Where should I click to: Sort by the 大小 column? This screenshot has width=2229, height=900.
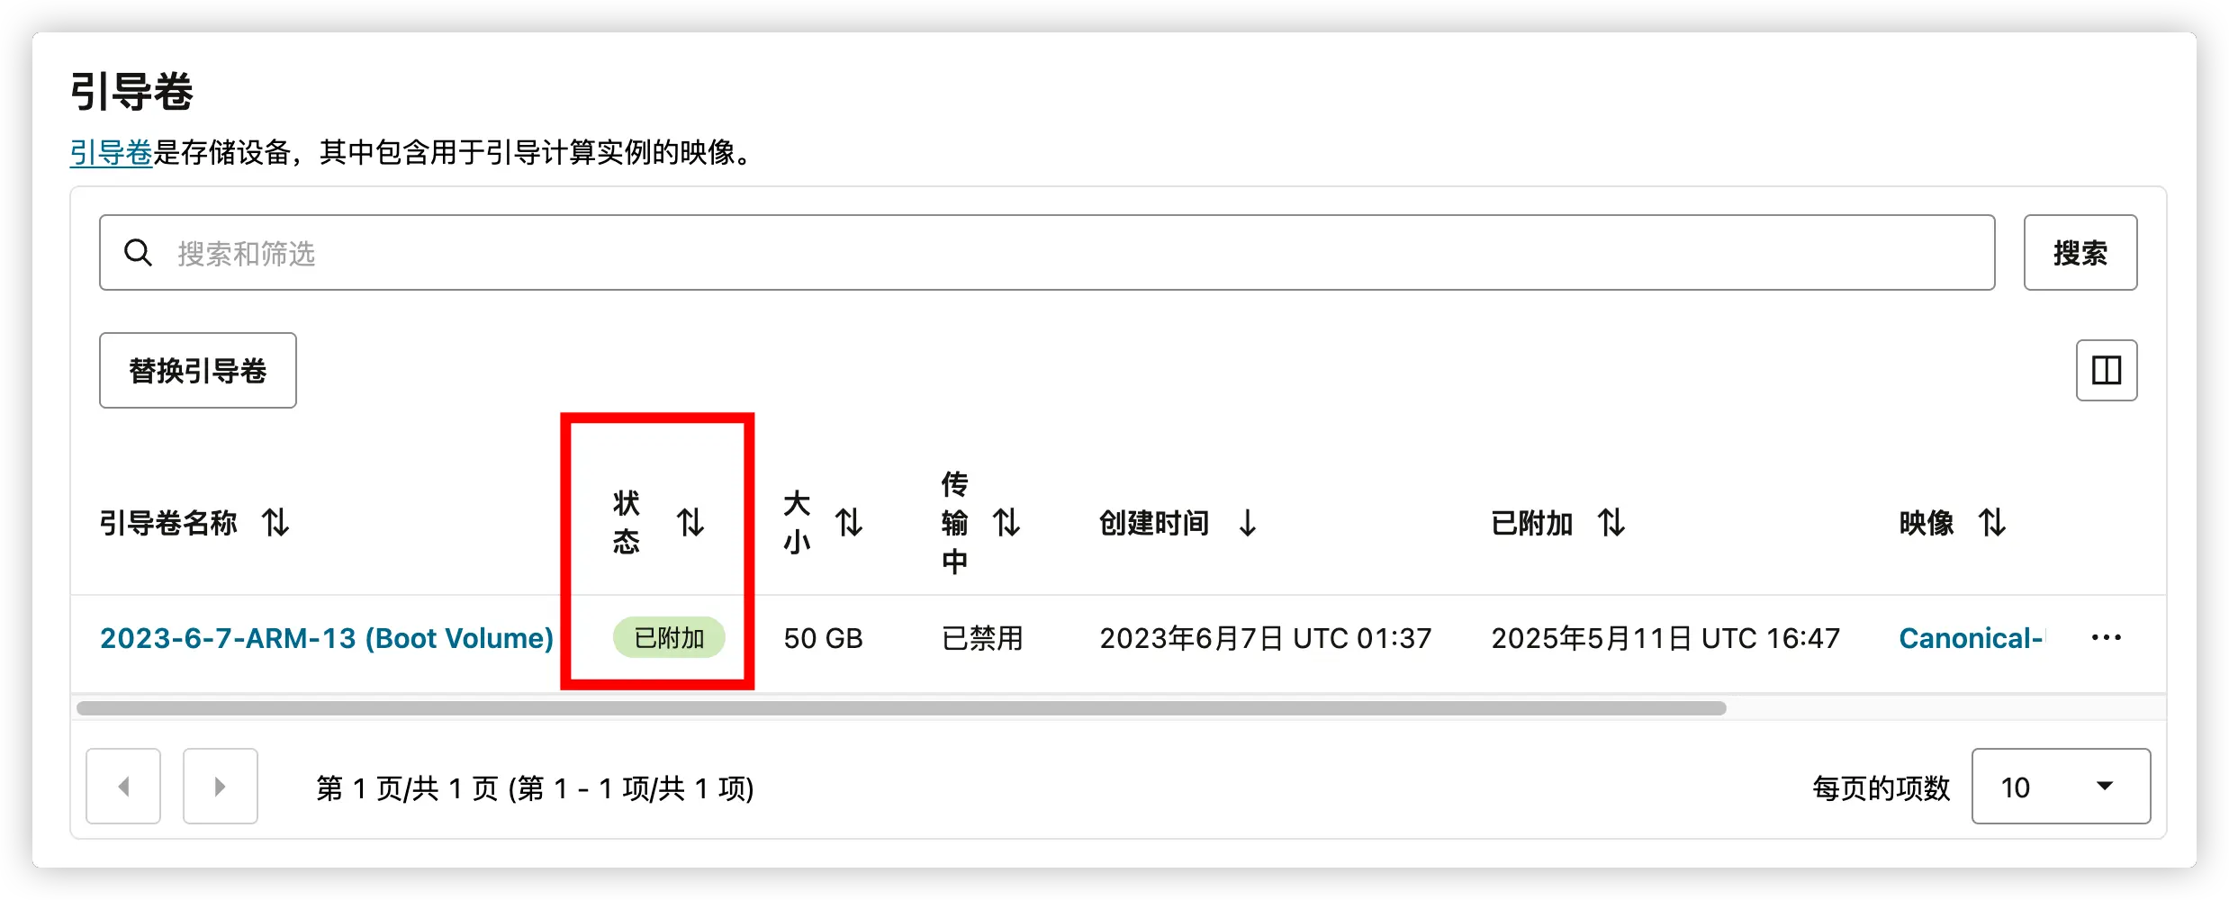[850, 523]
